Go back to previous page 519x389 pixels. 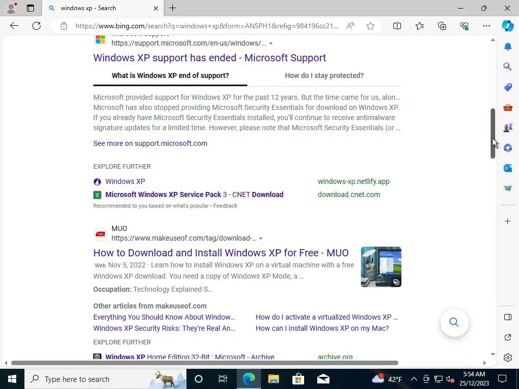pos(14,26)
